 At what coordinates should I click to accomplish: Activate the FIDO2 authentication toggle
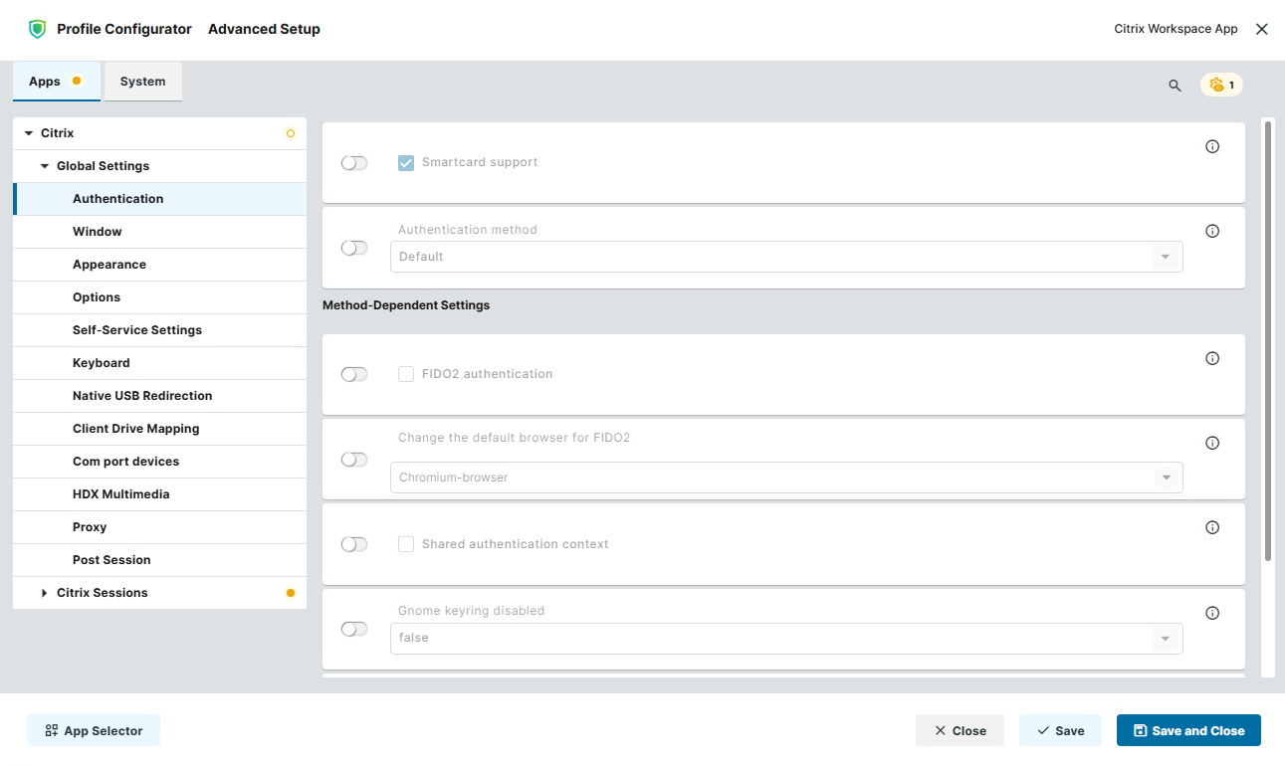pos(354,374)
